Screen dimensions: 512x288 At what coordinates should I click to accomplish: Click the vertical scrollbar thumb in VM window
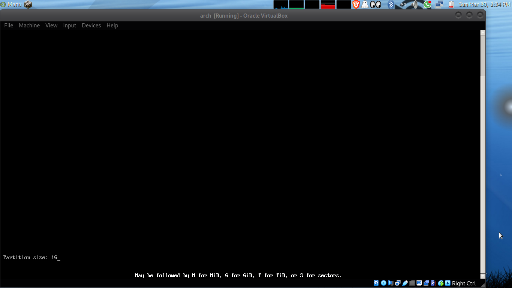[x=483, y=55]
